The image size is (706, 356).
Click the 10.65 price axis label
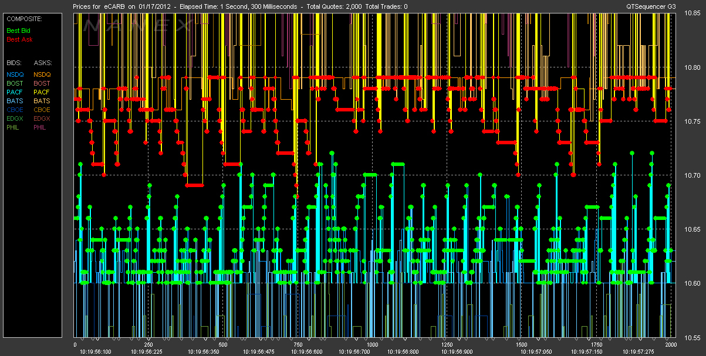pyautogui.click(x=692, y=229)
